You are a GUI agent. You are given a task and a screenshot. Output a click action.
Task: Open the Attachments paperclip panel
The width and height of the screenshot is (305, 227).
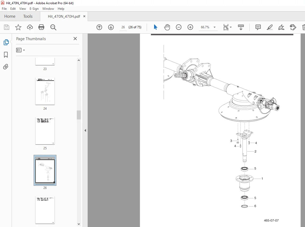pyautogui.click(x=6, y=67)
